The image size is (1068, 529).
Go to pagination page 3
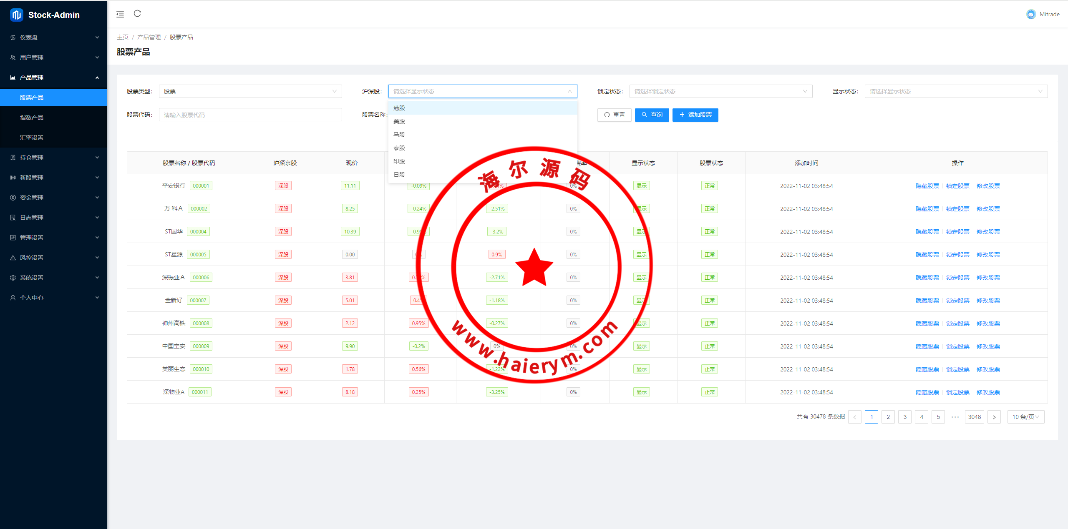point(904,417)
